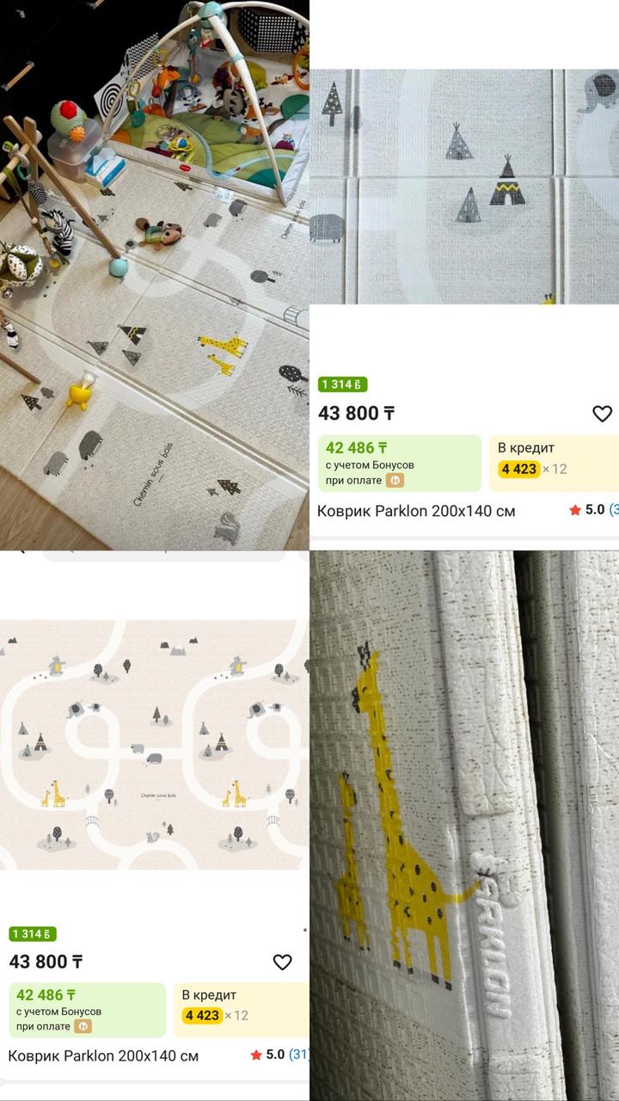Open the full mat road pattern product image
Image resolution: width=619 pixels, height=1101 pixels.
[155, 744]
